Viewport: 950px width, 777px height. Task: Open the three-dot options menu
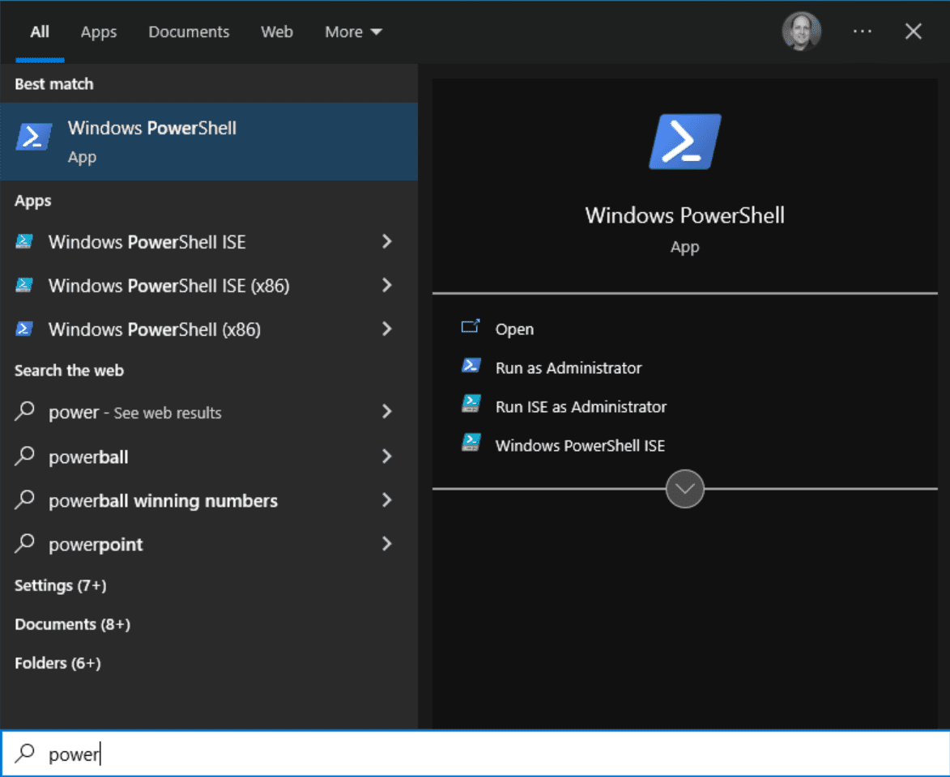click(x=863, y=31)
